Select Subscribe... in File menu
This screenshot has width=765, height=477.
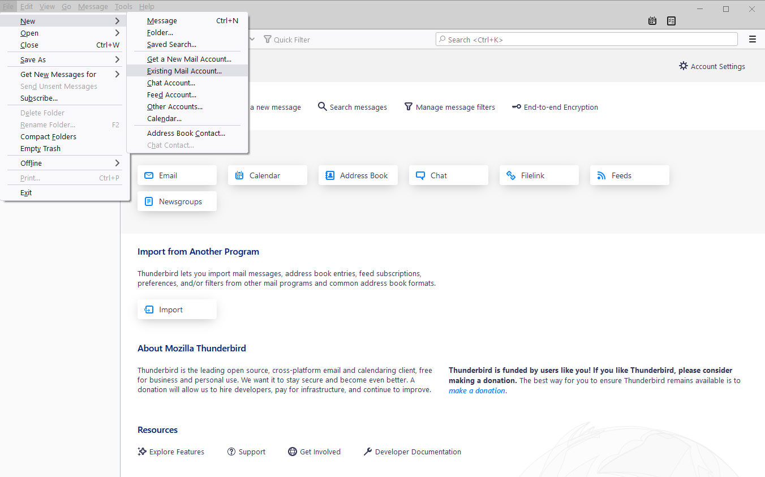(x=65, y=98)
